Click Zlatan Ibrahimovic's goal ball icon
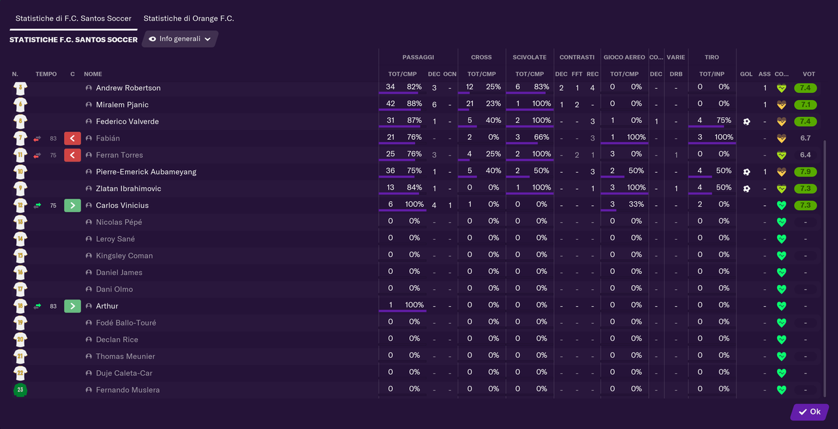Screen dimensions: 838x429 coord(746,188)
